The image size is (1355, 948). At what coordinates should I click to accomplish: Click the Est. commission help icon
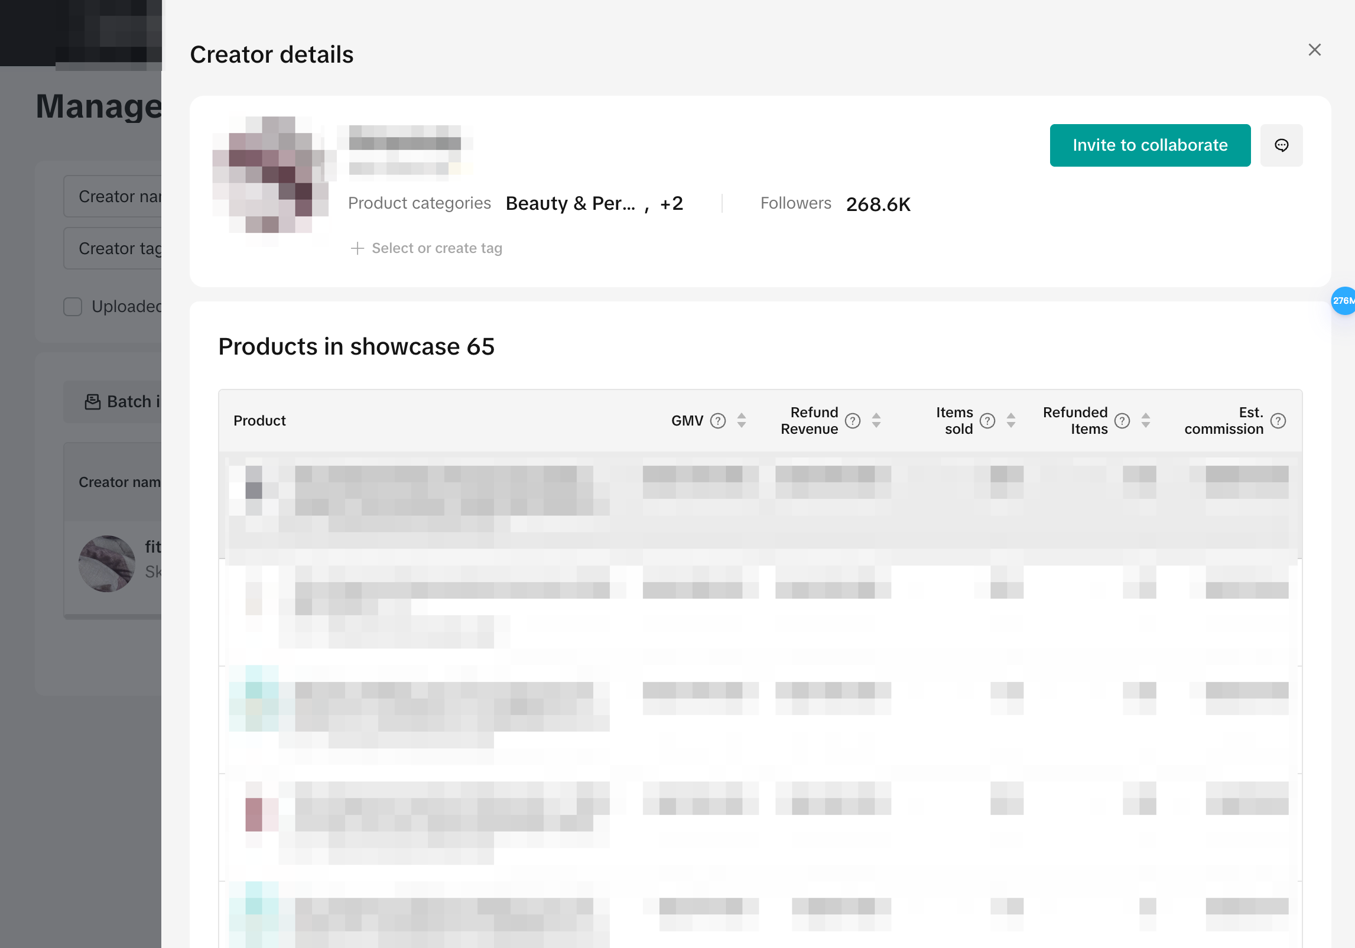click(x=1278, y=421)
